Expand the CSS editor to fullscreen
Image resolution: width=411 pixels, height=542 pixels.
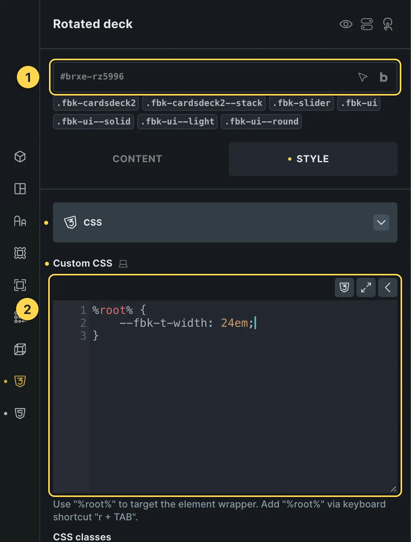click(366, 287)
